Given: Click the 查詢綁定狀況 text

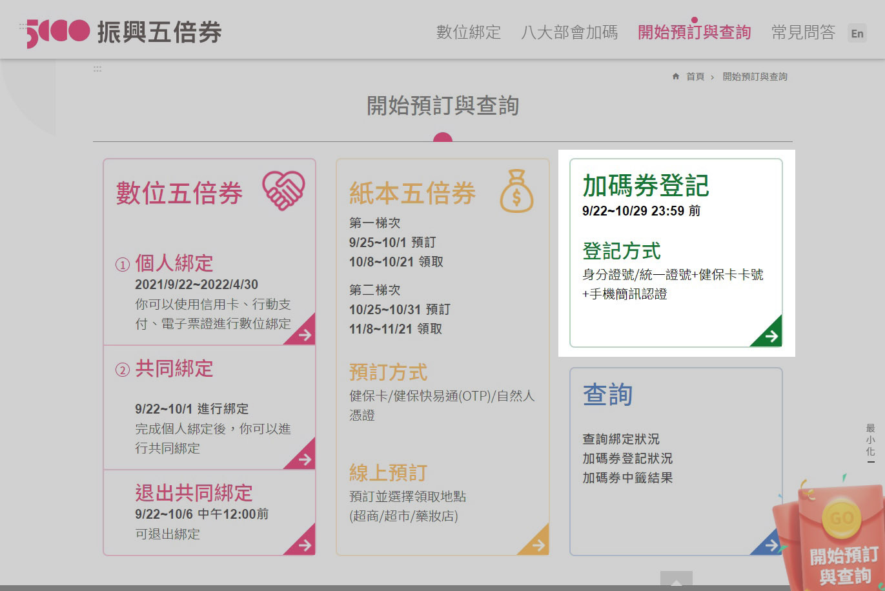Looking at the screenshot, I should 621,439.
